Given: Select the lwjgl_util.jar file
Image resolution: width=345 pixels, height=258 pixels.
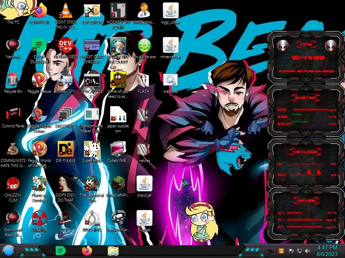Looking at the screenshot, I should [x=170, y=10].
